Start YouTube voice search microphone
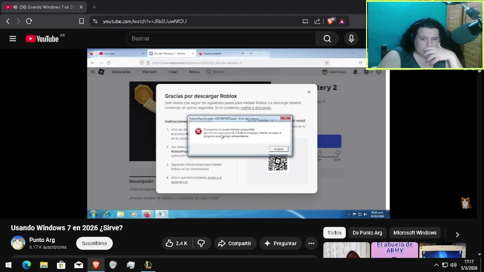484x272 pixels. [x=351, y=39]
